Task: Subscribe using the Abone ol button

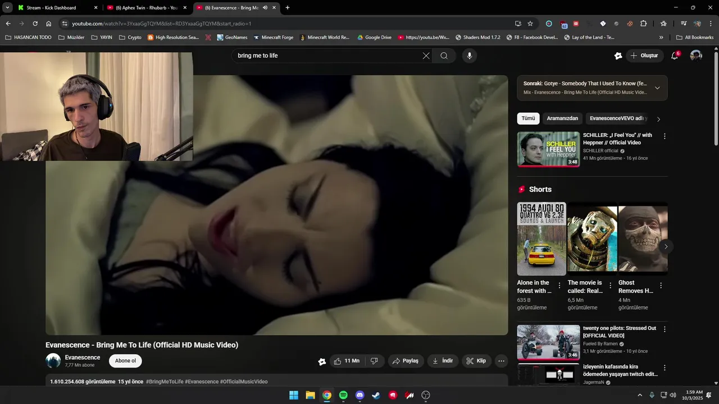Action: coord(125,361)
